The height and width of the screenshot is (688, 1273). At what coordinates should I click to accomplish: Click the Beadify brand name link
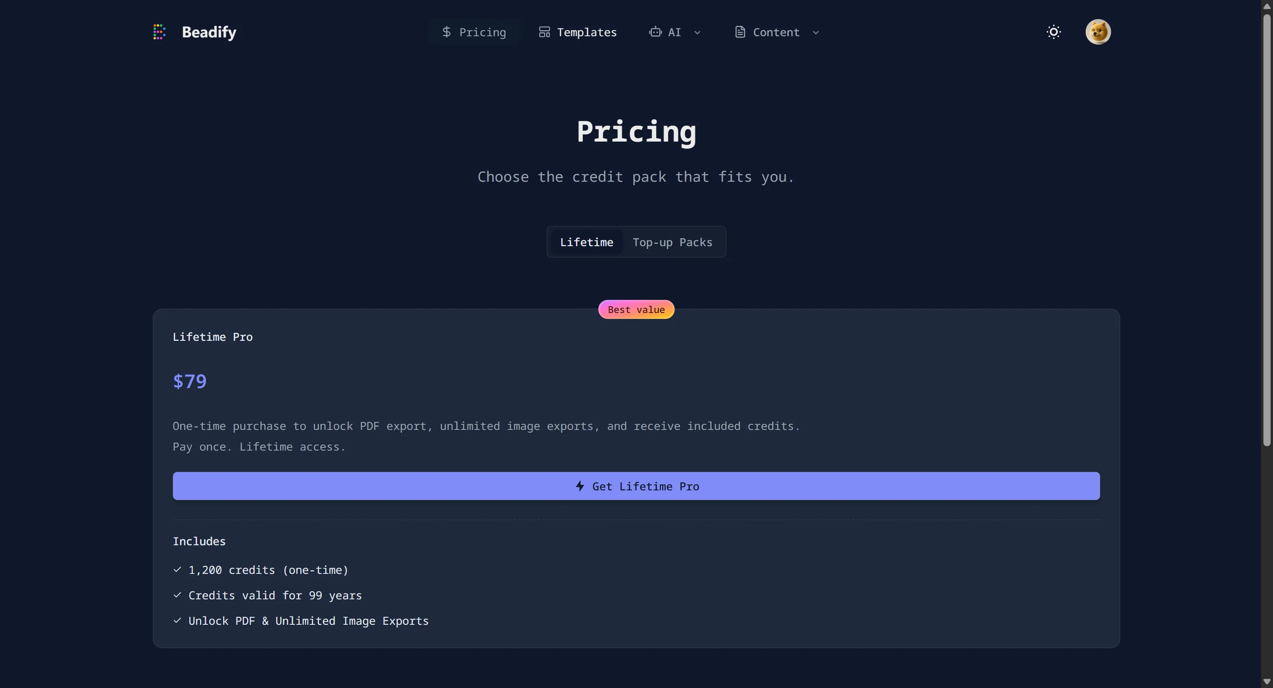209,32
